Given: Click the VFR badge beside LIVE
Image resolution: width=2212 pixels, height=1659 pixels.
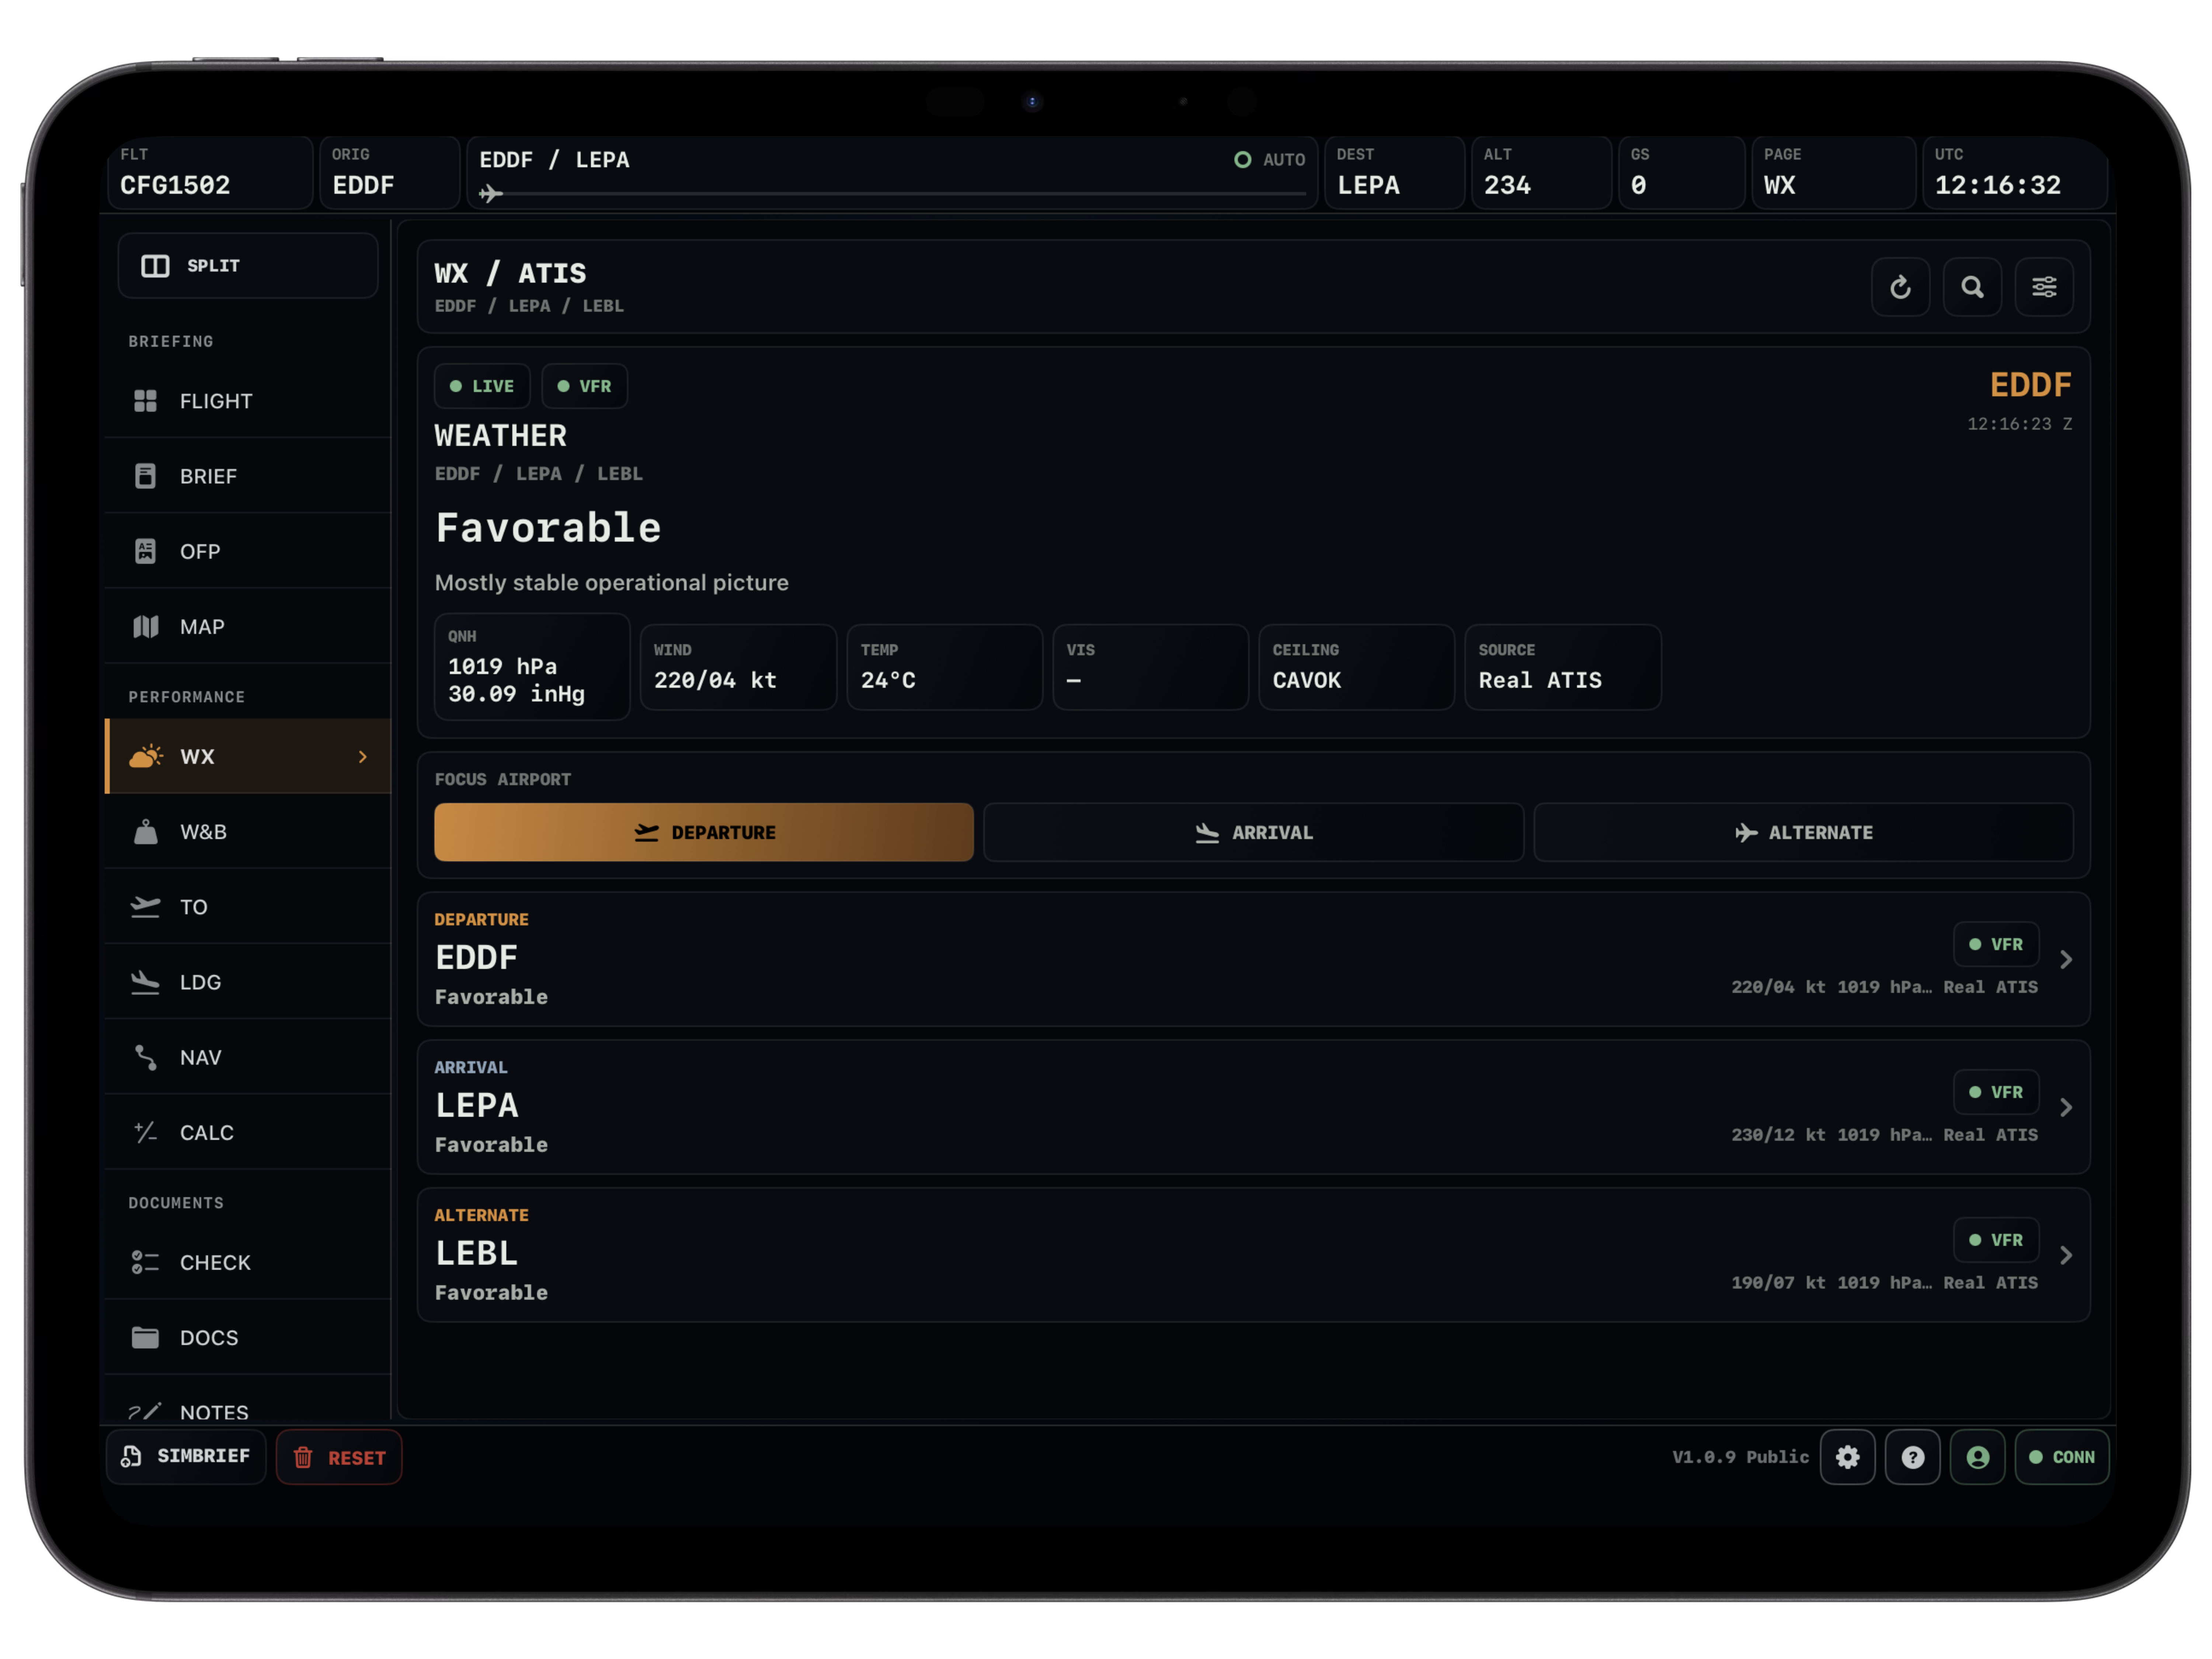Looking at the screenshot, I should tap(585, 386).
